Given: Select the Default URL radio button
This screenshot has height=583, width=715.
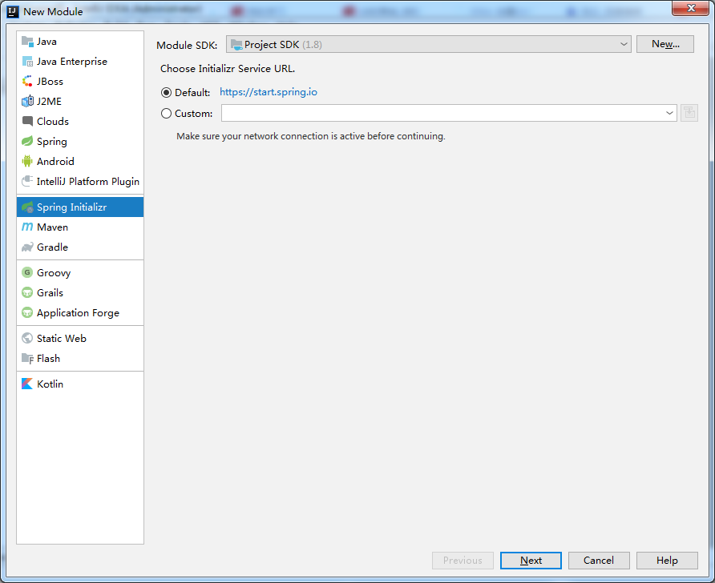Looking at the screenshot, I should (x=167, y=92).
